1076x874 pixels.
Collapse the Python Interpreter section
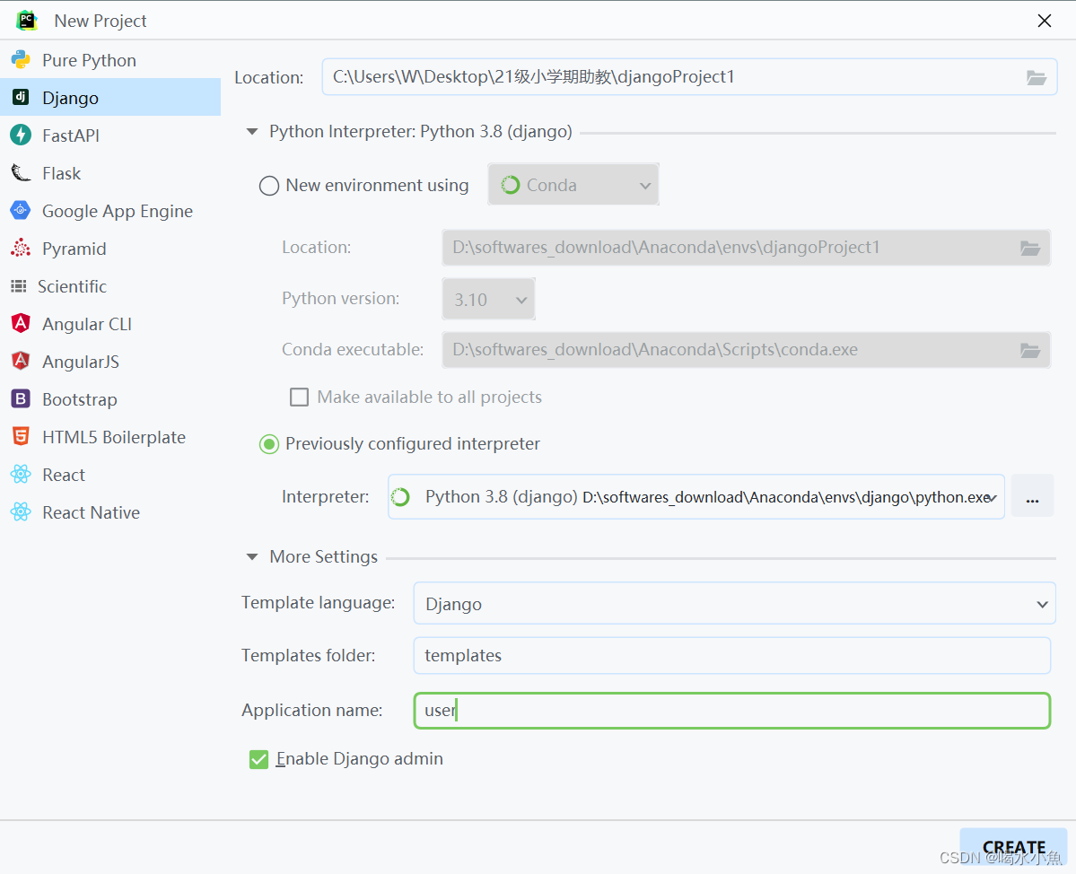252,131
